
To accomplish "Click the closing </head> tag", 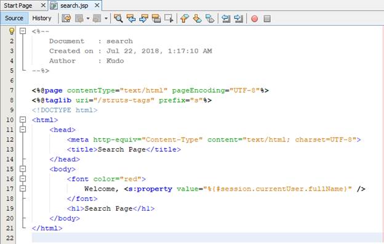I will click(x=65, y=159).
